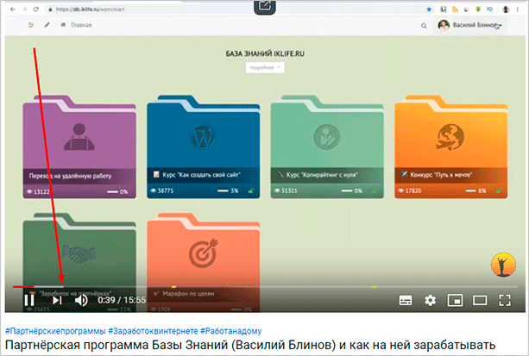Pause the video playback
Screen dimensions: 529x356
point(29,300)
